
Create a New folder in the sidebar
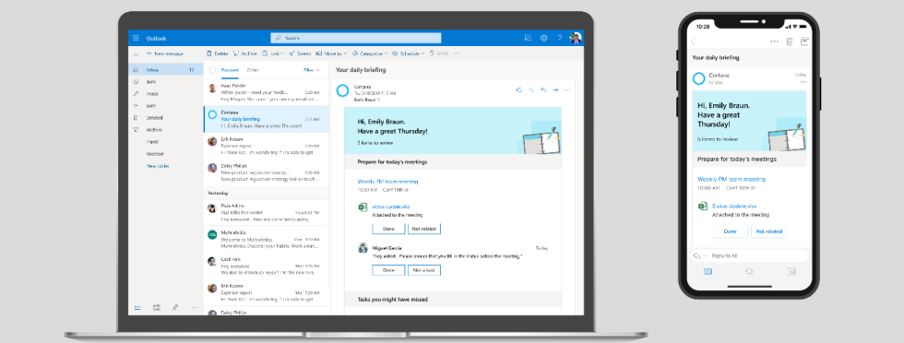(158, 166)
